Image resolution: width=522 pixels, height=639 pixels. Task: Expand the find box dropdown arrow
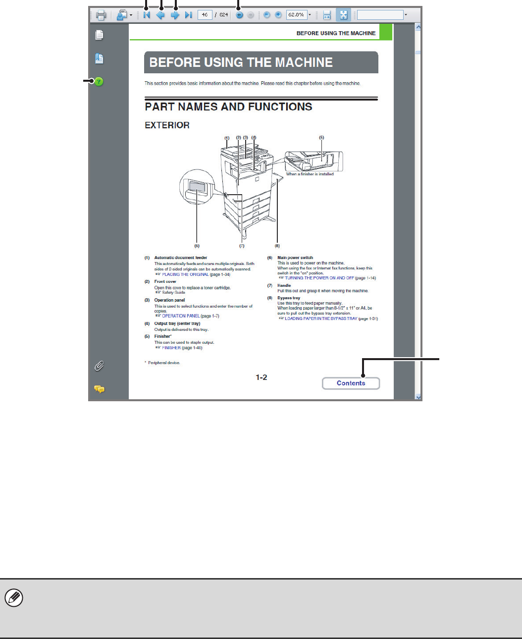click(x=406, y=15)
